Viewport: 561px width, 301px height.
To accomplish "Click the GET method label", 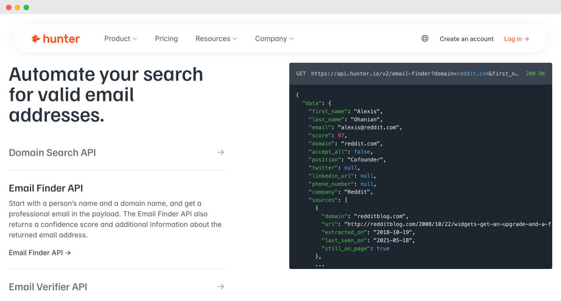I will click(x=301, y=74).
